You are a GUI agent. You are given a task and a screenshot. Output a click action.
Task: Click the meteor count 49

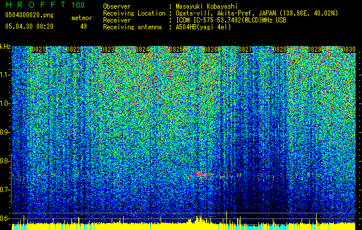click(x=83, y=26)
